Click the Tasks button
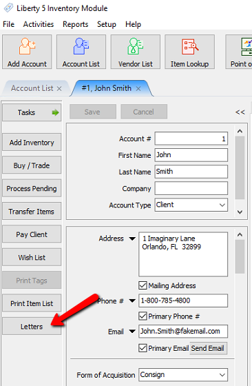The image size is (252, 386). coord(32,113)
